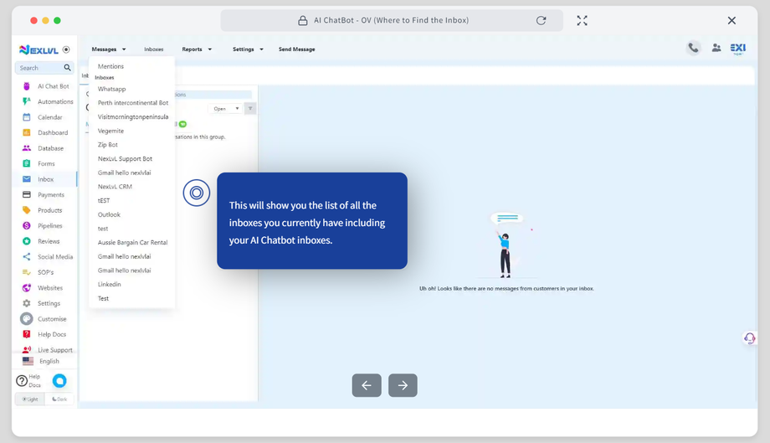Click the search magnifier icon in sidebar
770x443 pixels.
tap(67, 68)
